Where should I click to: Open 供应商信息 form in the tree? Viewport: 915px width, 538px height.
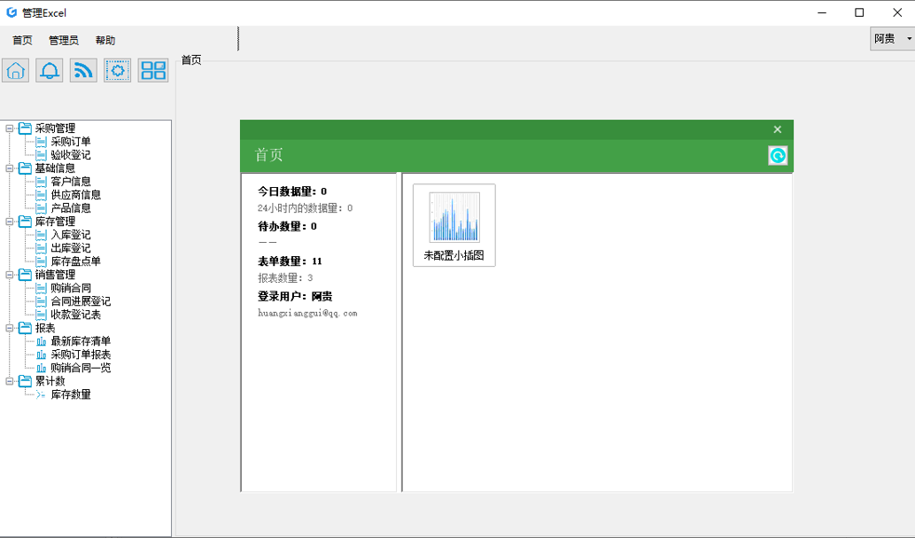(75, 195)
